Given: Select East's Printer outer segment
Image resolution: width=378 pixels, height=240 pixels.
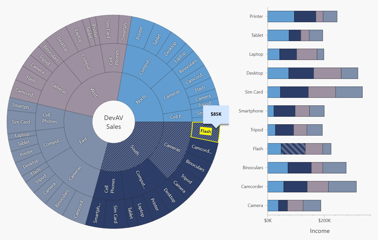Looking at the screenshot, I should (x=26, y=153).
